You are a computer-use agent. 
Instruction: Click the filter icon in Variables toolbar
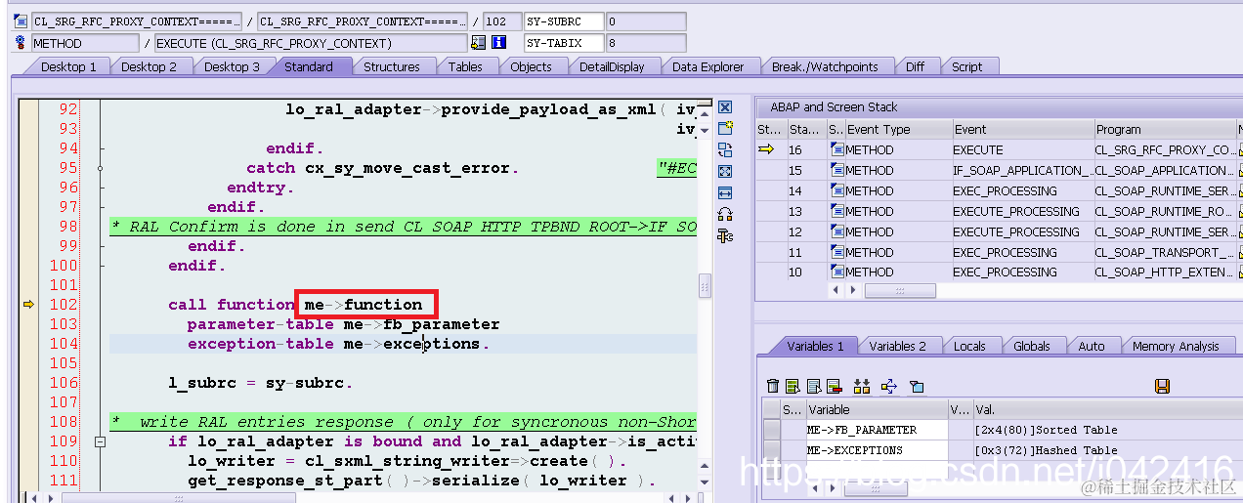click(917, 387)
